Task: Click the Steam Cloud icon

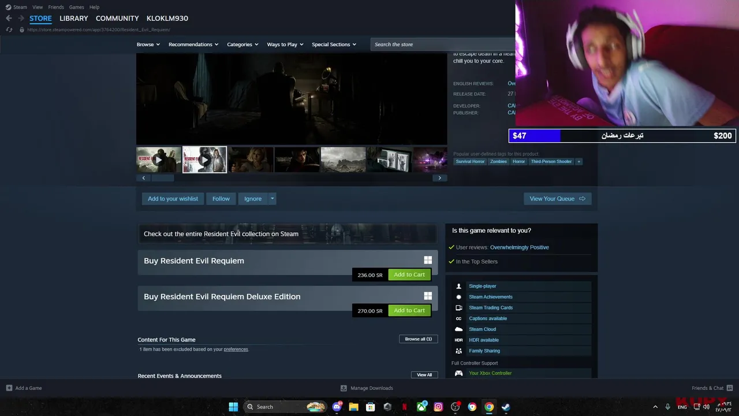Action: 459,329
